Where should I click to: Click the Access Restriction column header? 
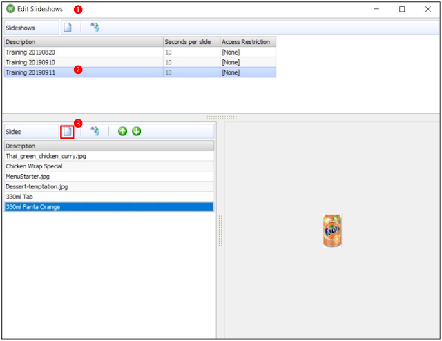(248, 42)
